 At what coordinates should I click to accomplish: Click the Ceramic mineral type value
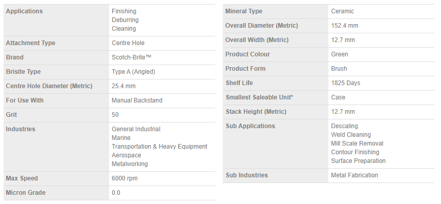coord(342,11)
